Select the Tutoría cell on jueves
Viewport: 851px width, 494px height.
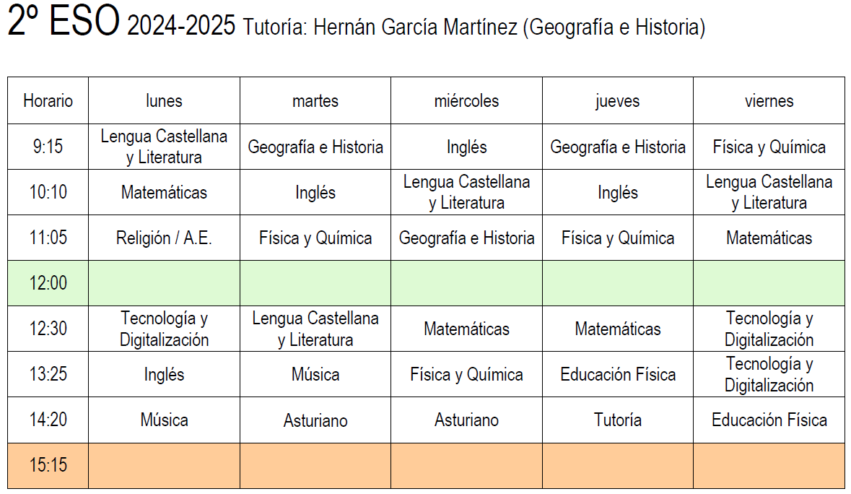(x=618, y=420)
